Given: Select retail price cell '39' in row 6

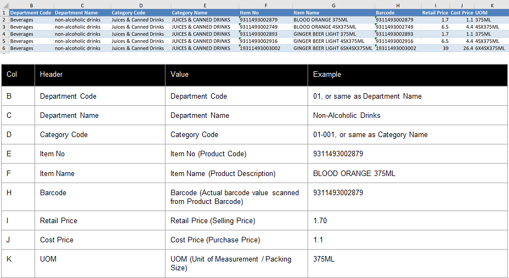Looking at the screenshot, I should pos(436,48).
